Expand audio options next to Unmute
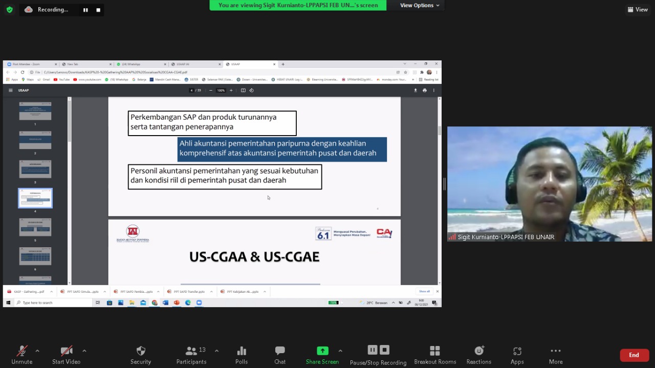This screenshot has height=368, width=655. [x=37, y=351]
